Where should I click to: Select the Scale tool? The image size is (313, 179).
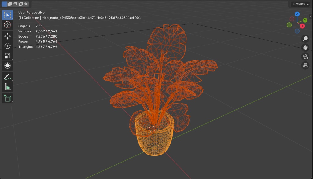tap(7, 56)
